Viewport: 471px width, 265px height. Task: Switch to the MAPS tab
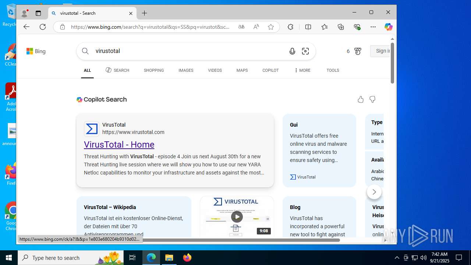(x=242, y=70)
